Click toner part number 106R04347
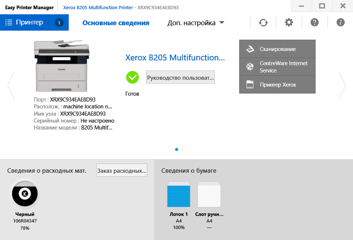Image resolution: width=353 pixels, height=240 pixels. (25, 221)
